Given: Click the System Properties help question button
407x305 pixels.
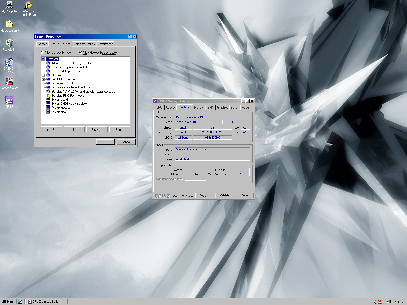Looking at the screenshot, I should pos(130,37).
